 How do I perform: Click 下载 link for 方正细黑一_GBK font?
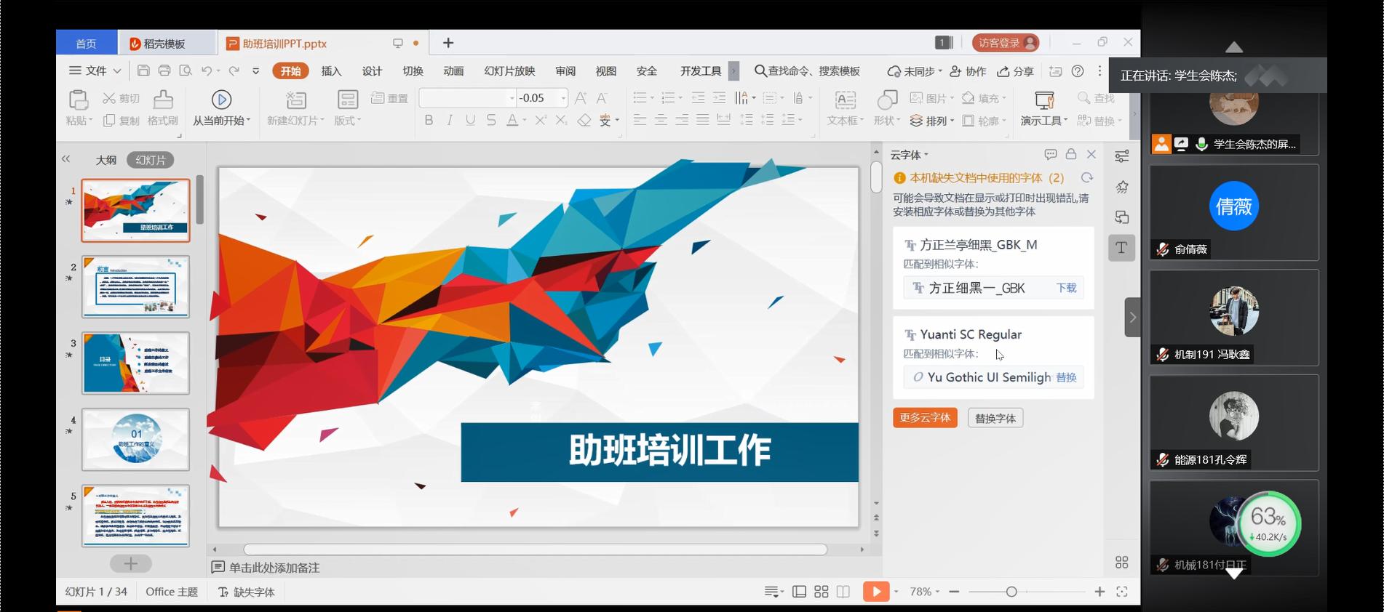click(x=1066, y=288)
